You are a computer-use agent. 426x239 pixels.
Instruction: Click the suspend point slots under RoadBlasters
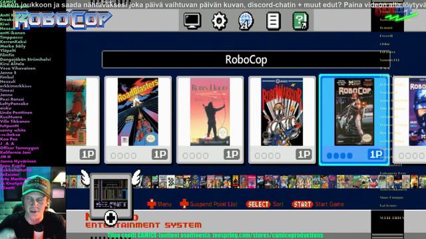tap(124, 156)
